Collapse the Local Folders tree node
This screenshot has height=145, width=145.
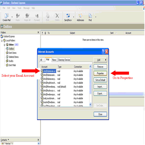pos(2,41)
